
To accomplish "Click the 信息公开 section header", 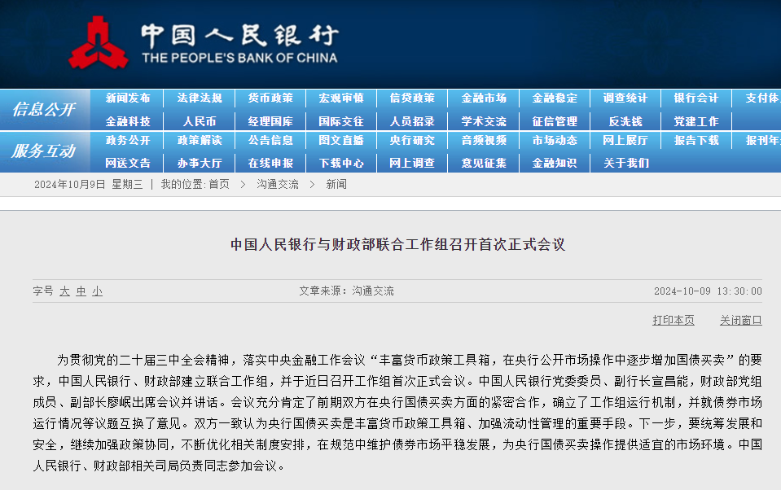I will coord(44,109).
